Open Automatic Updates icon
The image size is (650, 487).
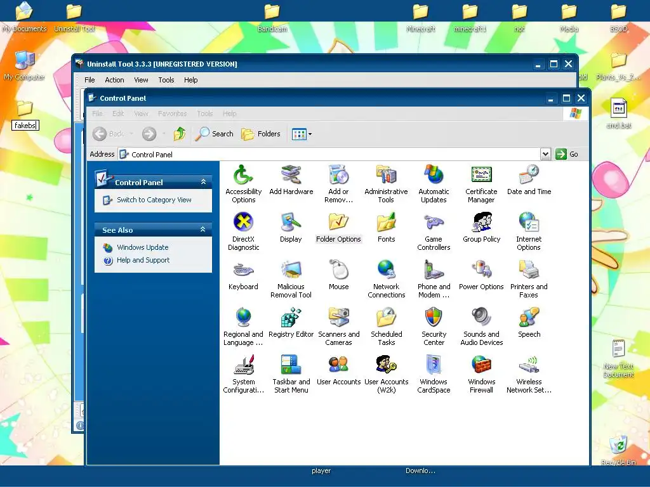[434, 185]
